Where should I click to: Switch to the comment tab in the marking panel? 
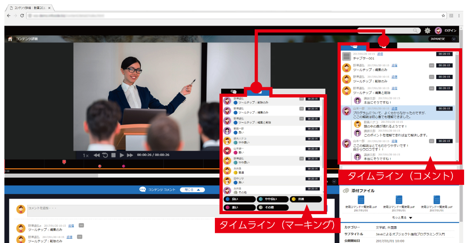click(233, 92)
